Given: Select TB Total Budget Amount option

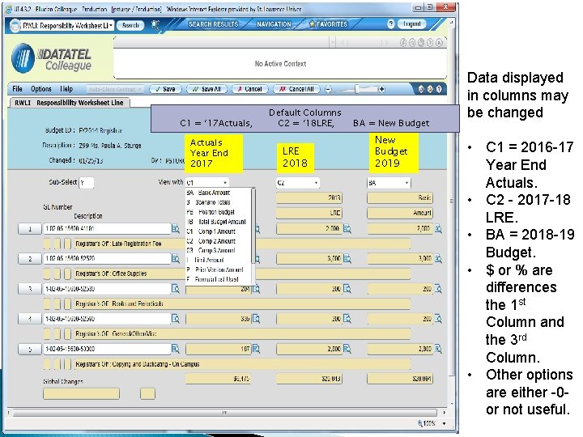Looking at the screenshot, I should tap(219, 222).
